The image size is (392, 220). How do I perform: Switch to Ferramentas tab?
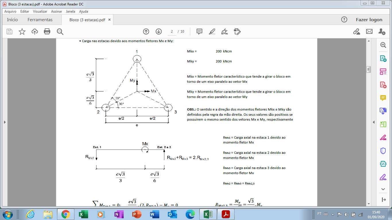coord(40,20)
